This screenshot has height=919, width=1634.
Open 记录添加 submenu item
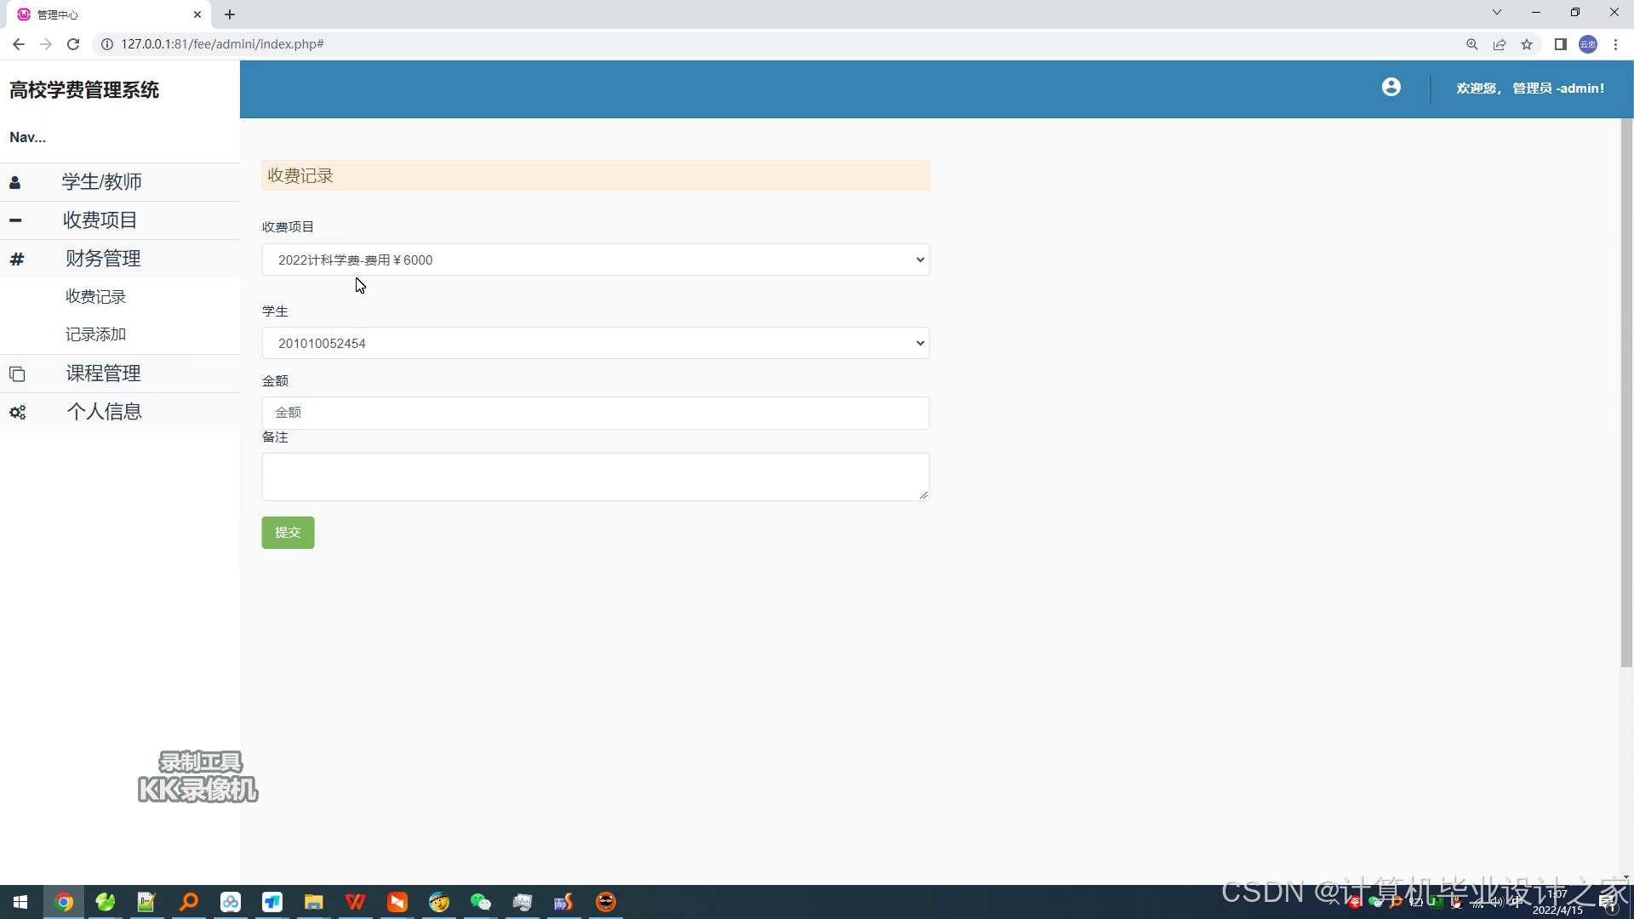coord(95,334)
